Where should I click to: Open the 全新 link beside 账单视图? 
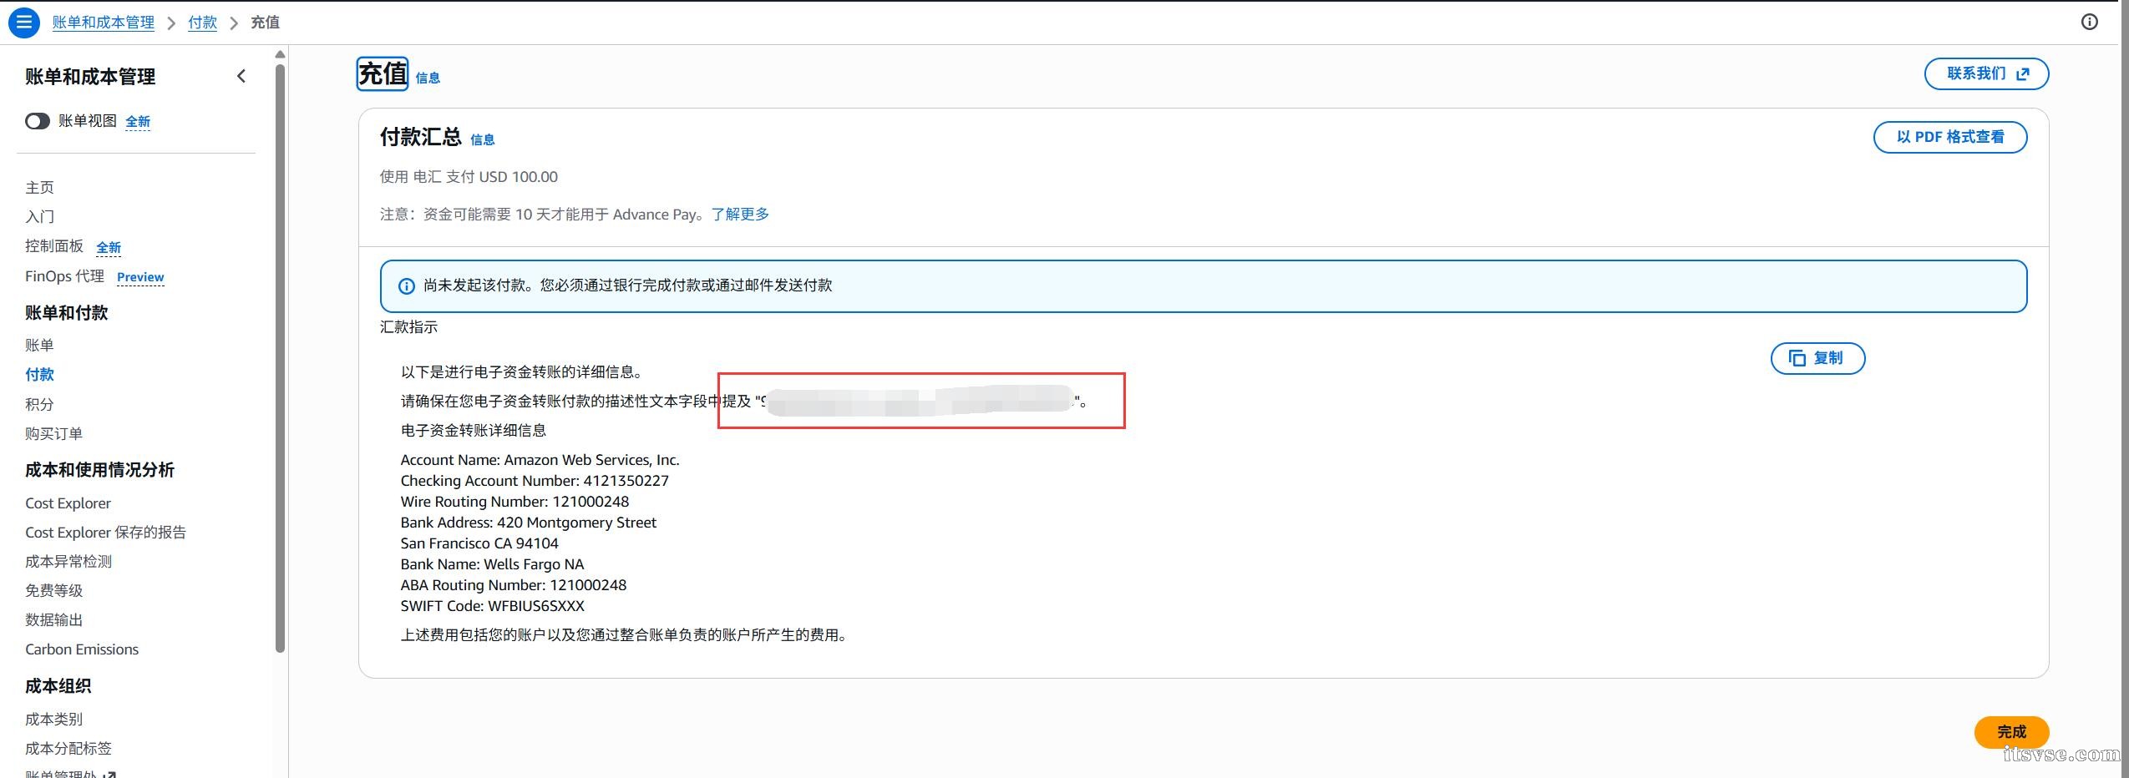[138, 122]
